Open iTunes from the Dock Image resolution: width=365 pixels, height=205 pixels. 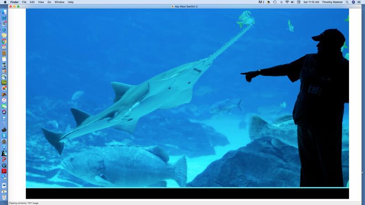[4, 100]
